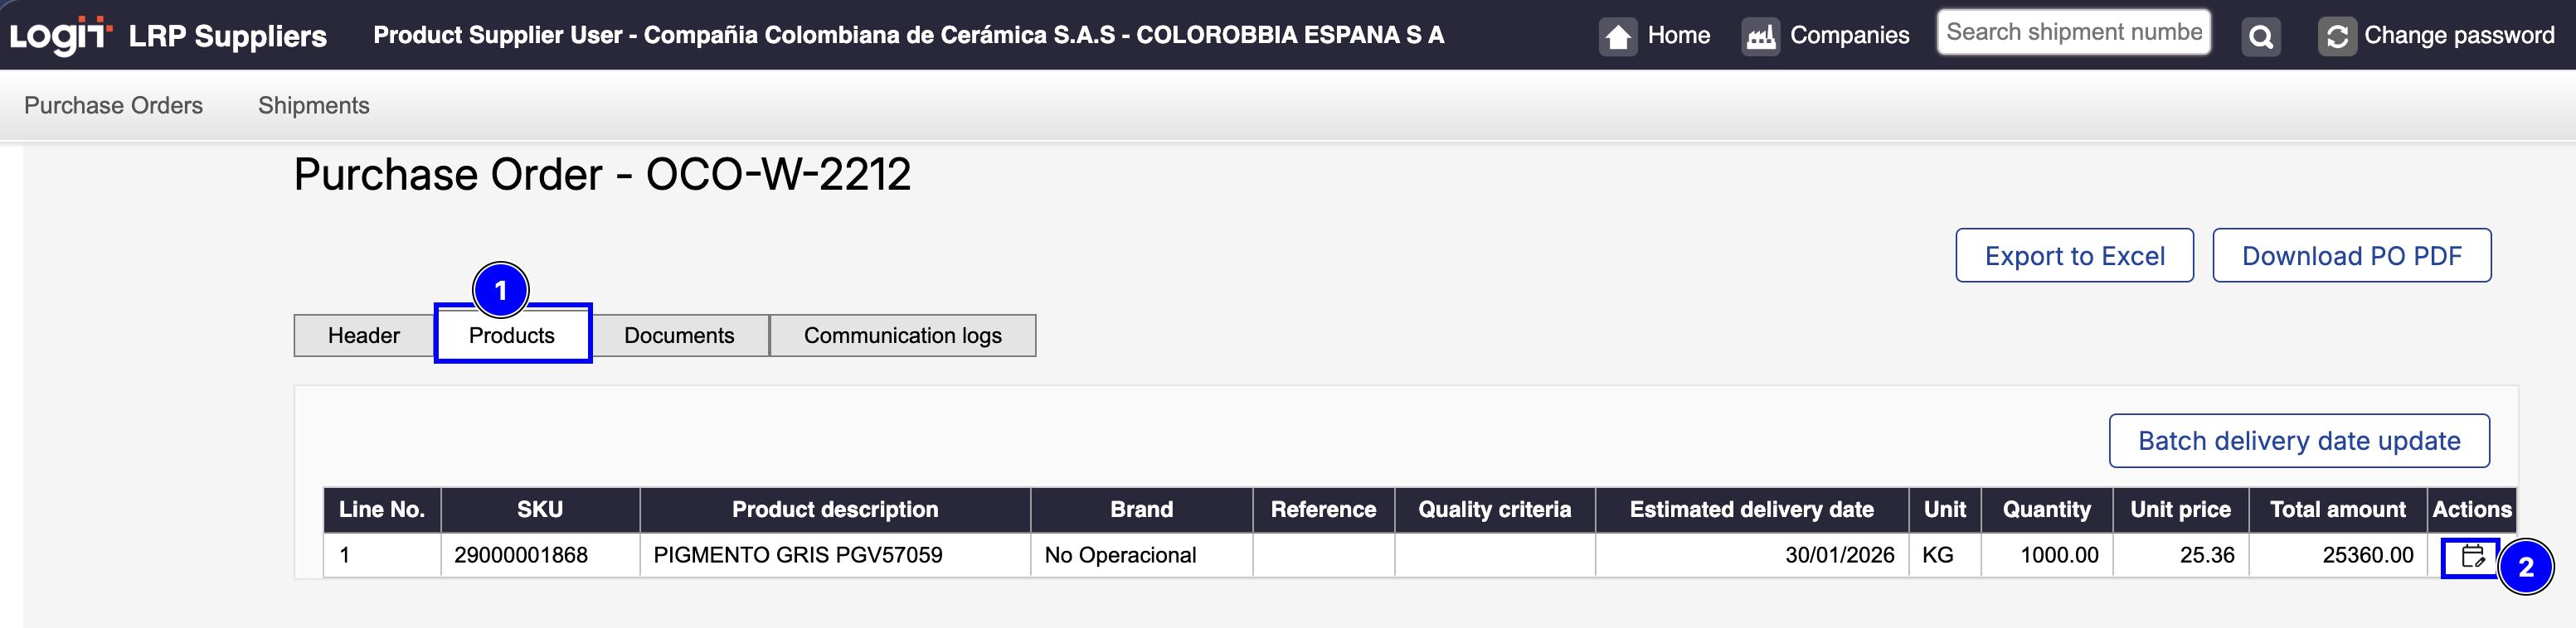Focus the Search shipment number field
The height and width of the screenshot is (628, 2576).
pos(2073,33)
